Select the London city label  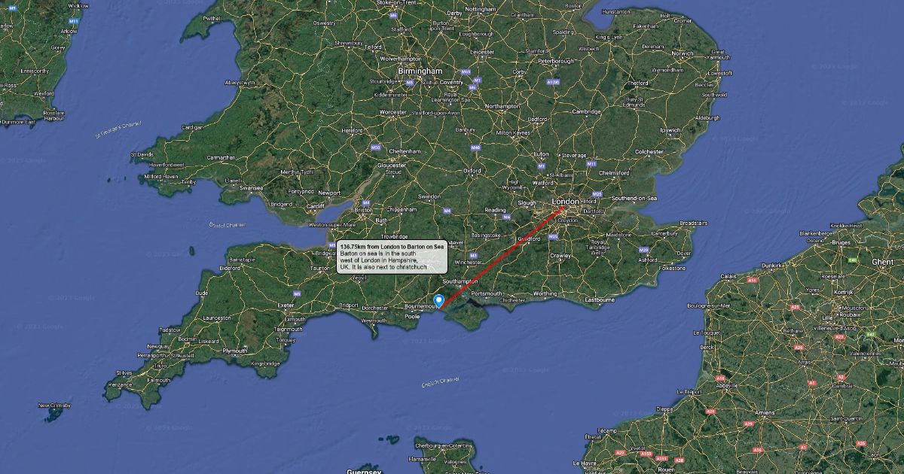click(x=566, y=202)
